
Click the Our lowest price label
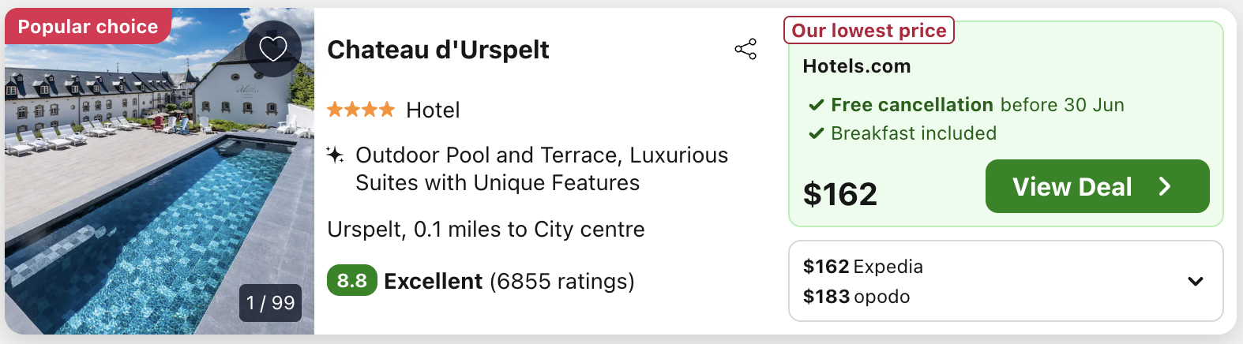[869, 31]
